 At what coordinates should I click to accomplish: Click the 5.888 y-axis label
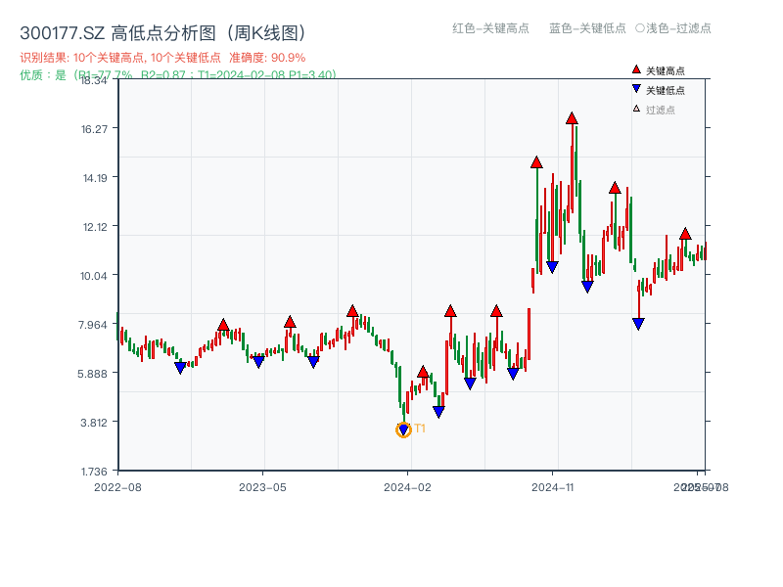click(92, 374)
